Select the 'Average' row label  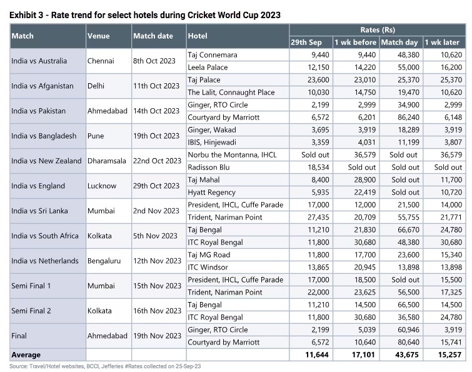(48, 355)
